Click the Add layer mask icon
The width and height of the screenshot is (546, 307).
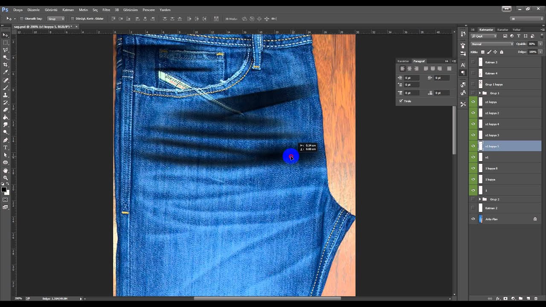pos(505,298)
